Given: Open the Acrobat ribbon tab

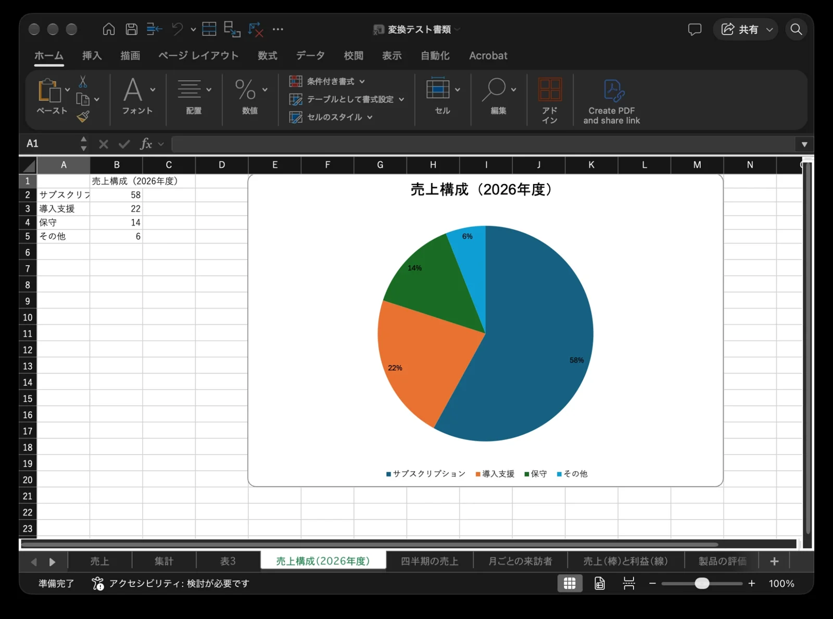Looking at the screenshot, I should pos(488,56).
